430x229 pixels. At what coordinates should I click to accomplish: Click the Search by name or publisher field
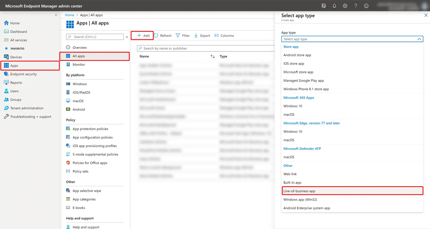tap(206, 48)
